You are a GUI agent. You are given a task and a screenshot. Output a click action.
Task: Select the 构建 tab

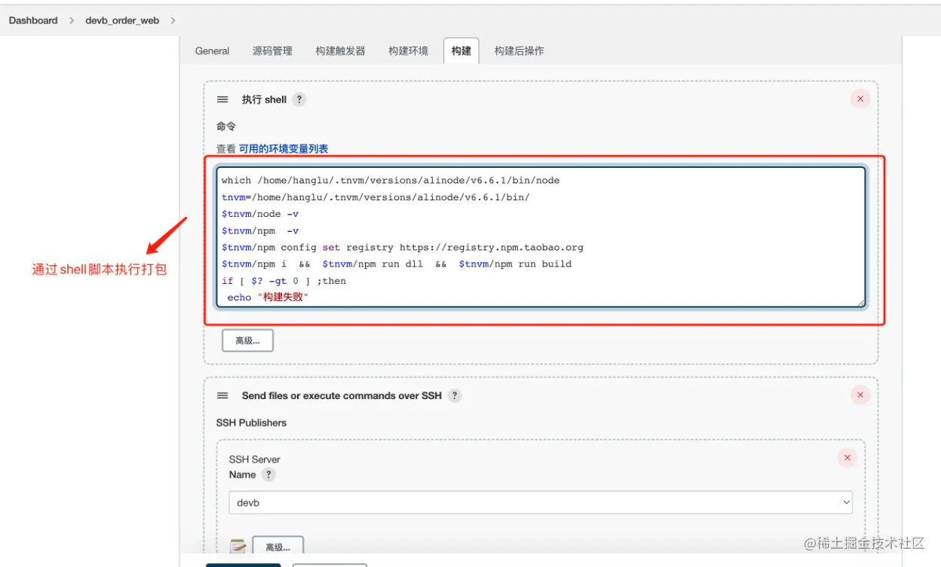point(461,51)
